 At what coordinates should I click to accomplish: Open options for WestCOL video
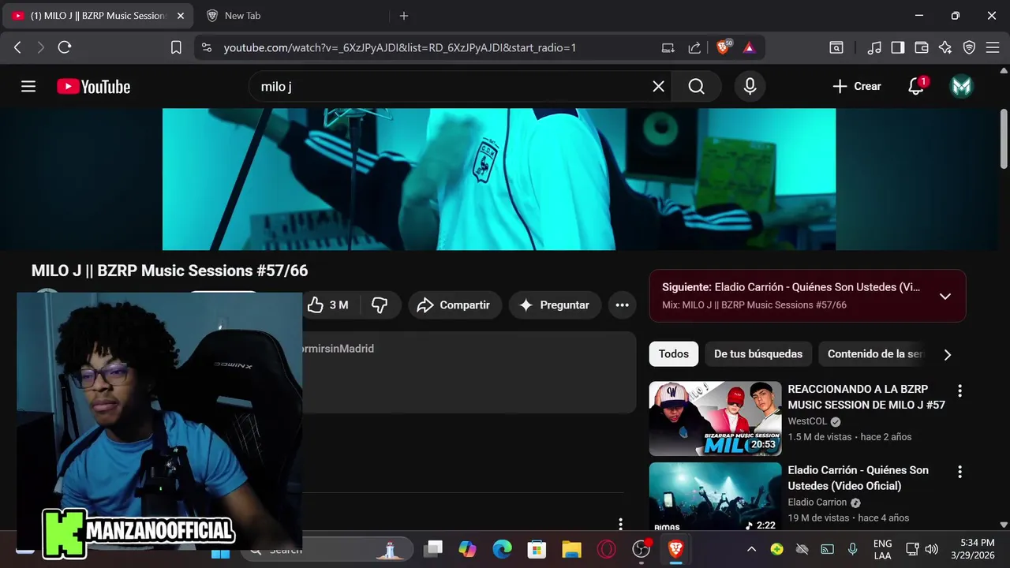pyautogui.click(x=960, y=390)
